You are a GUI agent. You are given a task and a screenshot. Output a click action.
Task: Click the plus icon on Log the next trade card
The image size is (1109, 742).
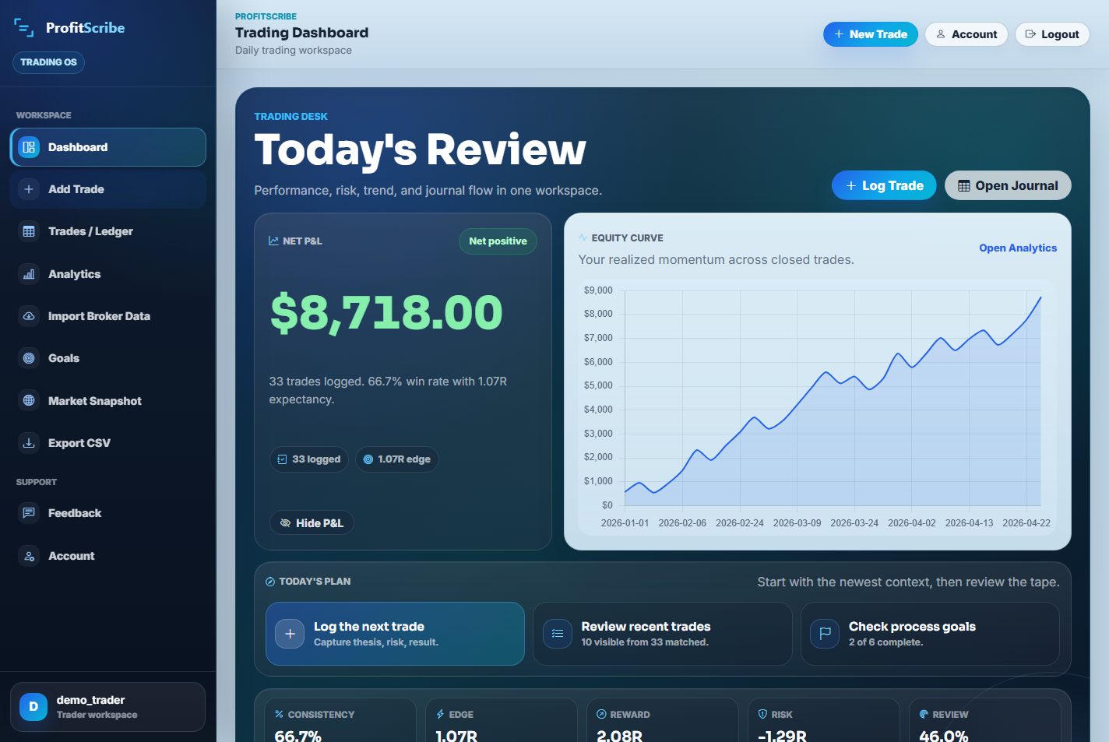coord(290,634)
